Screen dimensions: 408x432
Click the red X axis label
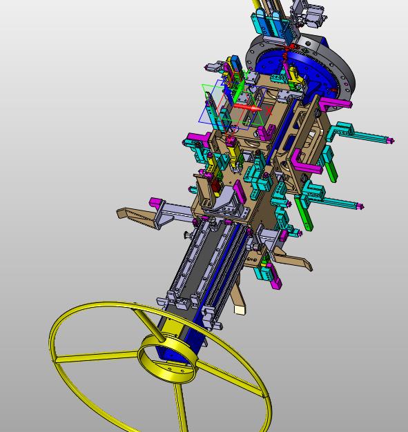(x=269, y=111)
